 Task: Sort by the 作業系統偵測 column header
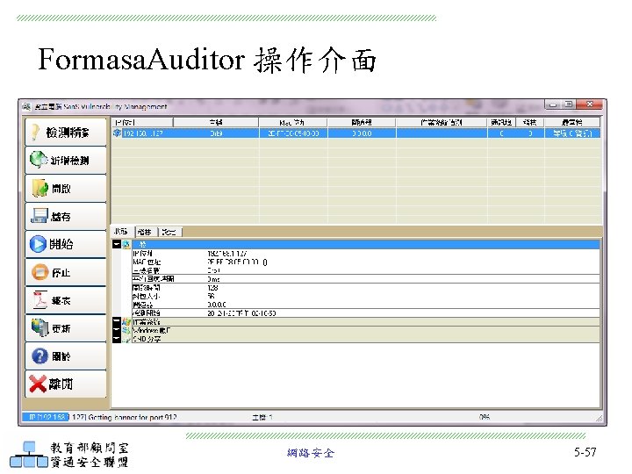[x=442, y=122]
